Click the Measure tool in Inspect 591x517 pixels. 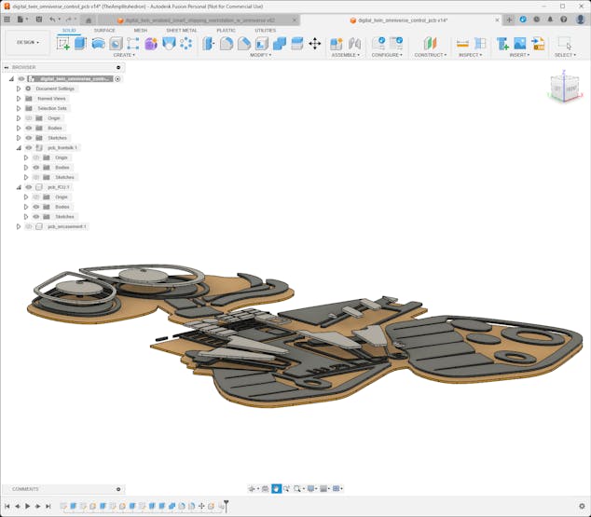tap(462, 43)
